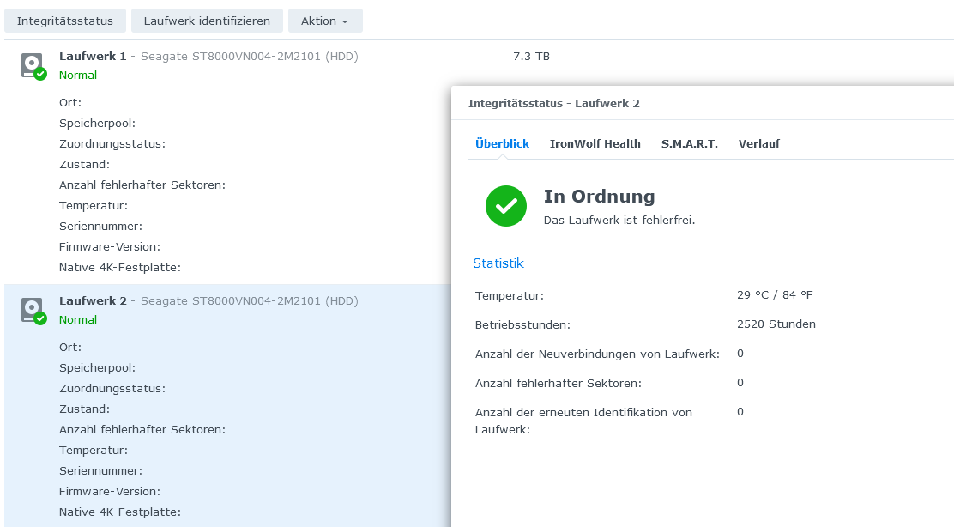Viewport: 954px width, 527px height.
Task: Click Seriennummer label under Laufwerk 2
Action: tap(100, 471)
